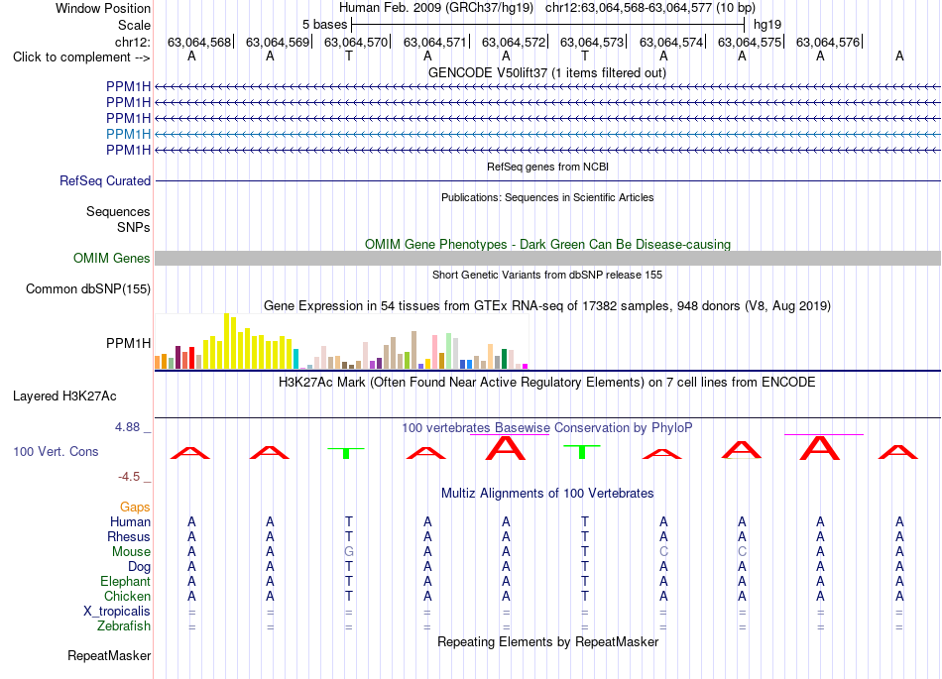Image resolution: width=942 pixels, height=679 pixels.
Task: Click 'Short Genetic Variants from dbSNP' title
Action: 547,275
